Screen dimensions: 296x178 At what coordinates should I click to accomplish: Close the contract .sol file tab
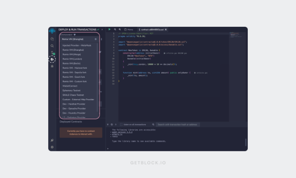click(166, 30)
